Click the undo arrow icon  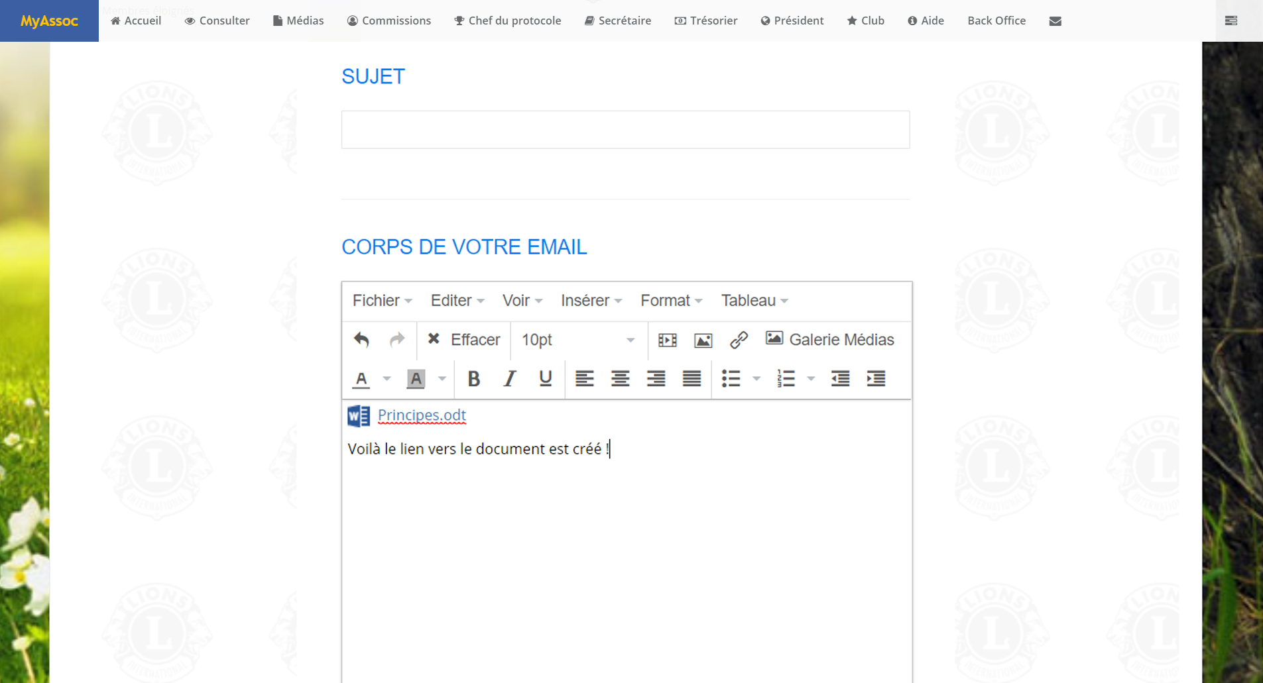(361, 340)
